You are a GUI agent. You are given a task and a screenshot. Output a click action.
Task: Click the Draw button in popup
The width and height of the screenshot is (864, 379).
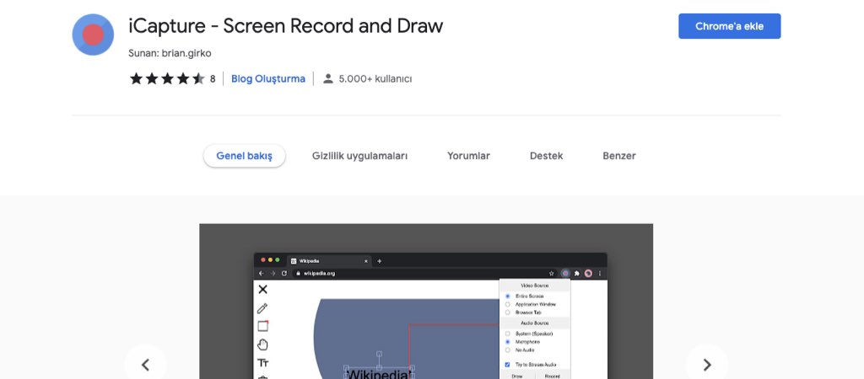517,376
